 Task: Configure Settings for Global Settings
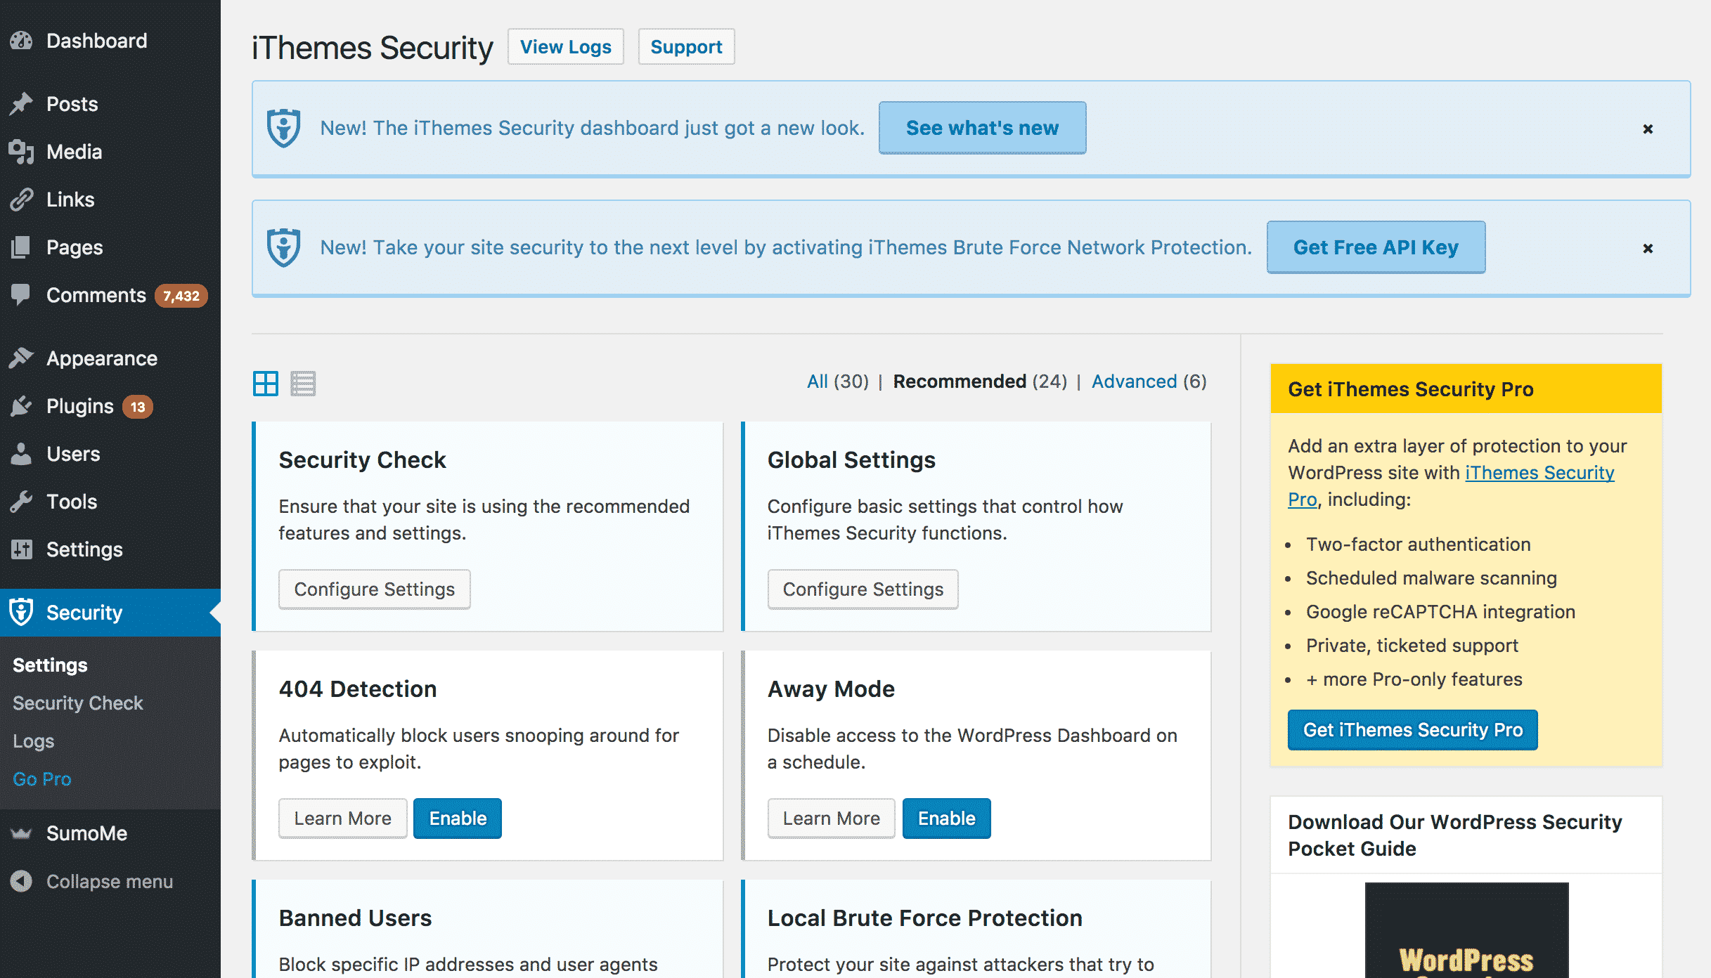tap(863, 589)
